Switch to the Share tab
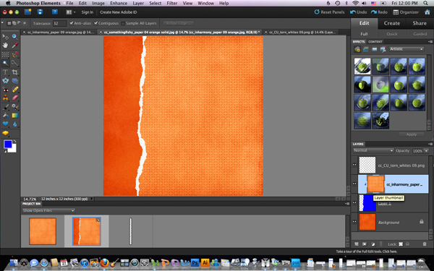This screenshot has width=434, height=271. click(420, 23)
